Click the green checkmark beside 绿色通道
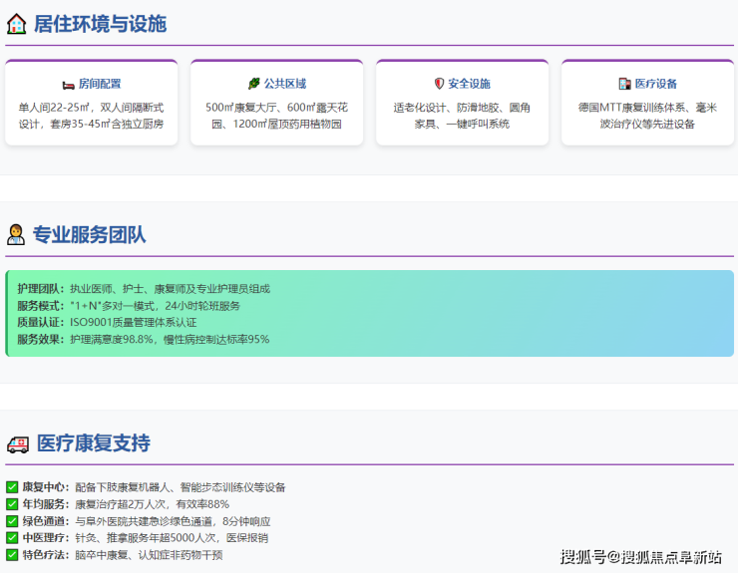Image resolution: width=738 pixels, height=573 pixels. coord(12,521)
